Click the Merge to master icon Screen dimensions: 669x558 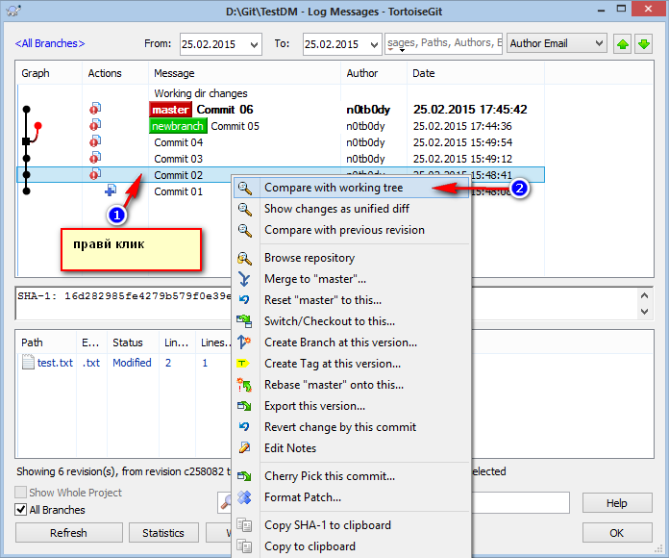tap(244, 279)
